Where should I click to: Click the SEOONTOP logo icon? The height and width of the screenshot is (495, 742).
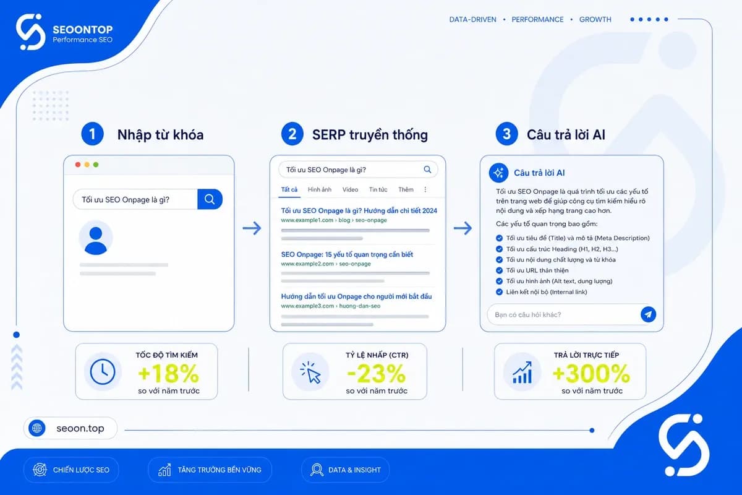pyautogui.click(x=31, y=32)
